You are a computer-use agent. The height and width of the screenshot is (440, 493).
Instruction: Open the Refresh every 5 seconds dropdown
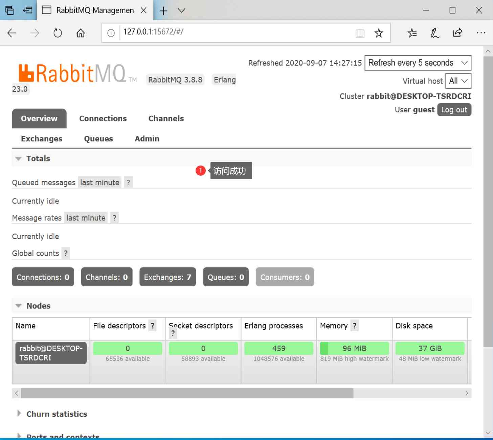pyautogui.click(x=418, y=63)
